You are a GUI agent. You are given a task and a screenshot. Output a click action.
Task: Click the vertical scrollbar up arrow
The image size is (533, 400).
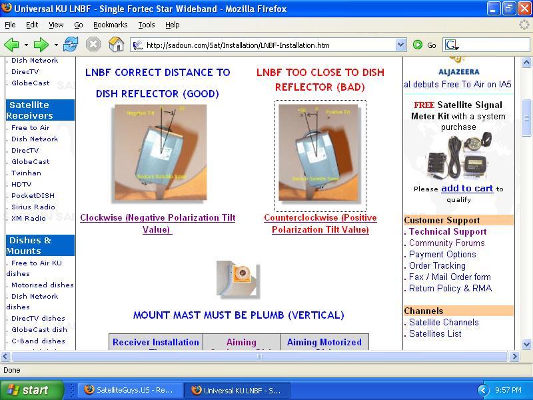click(x=526, y=62)
